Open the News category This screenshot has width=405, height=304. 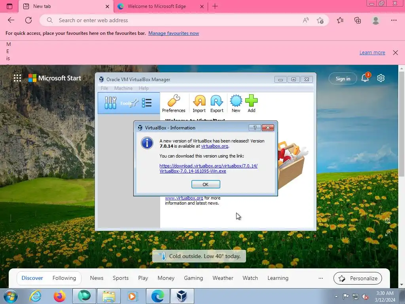pos(97,278)
